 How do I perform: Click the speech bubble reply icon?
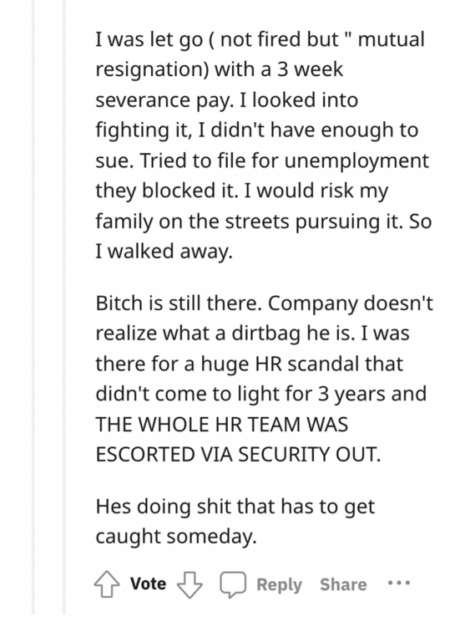(233, 584)
